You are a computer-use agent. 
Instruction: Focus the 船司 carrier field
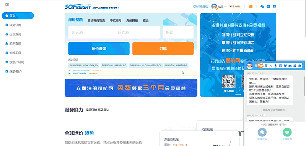pyautogui.click(x=178, y=32)
